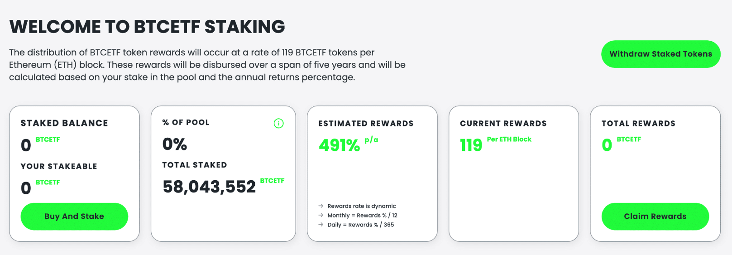The image size is (732, 255).
Task: Click the arrow beside Daily rewards formula
Action: (321, 225)
